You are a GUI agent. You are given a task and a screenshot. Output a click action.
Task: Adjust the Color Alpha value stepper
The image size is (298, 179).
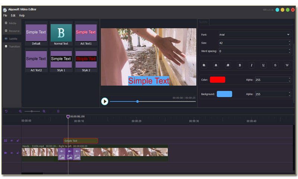click(x=289, y=79)
